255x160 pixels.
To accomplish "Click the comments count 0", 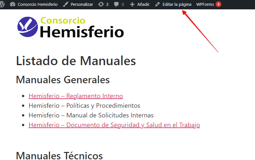I will click(123, 5).
